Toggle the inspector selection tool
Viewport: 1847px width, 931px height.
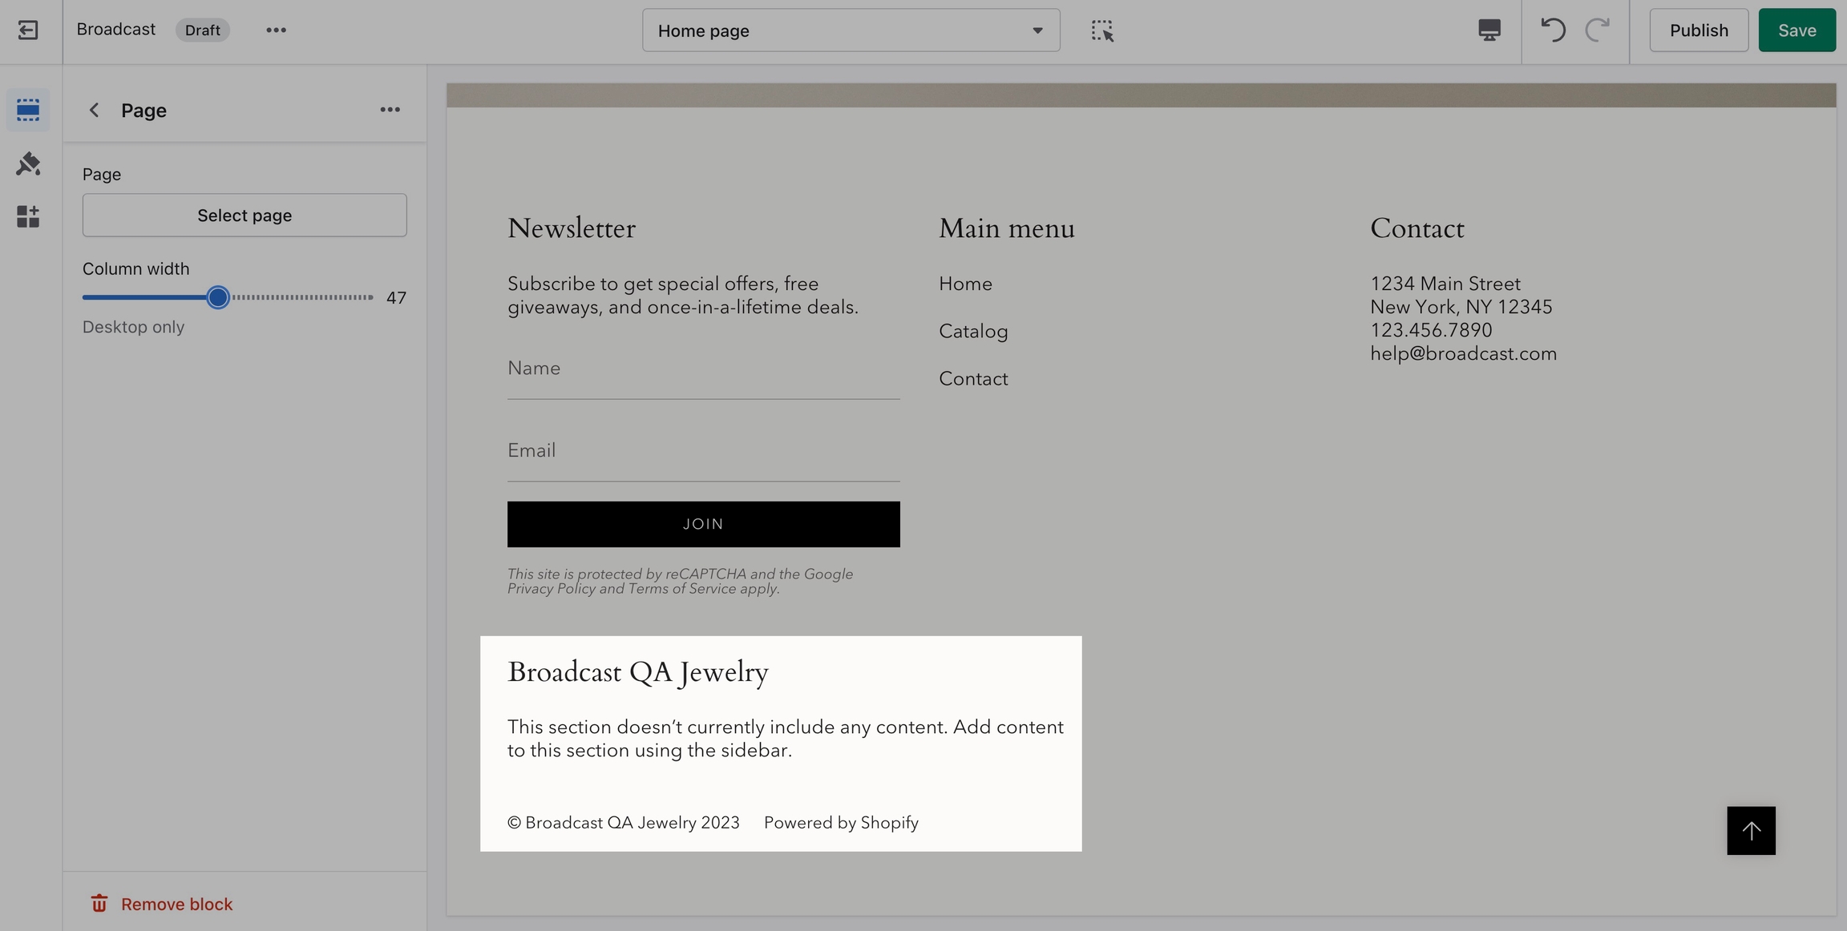coord(1102,30)
